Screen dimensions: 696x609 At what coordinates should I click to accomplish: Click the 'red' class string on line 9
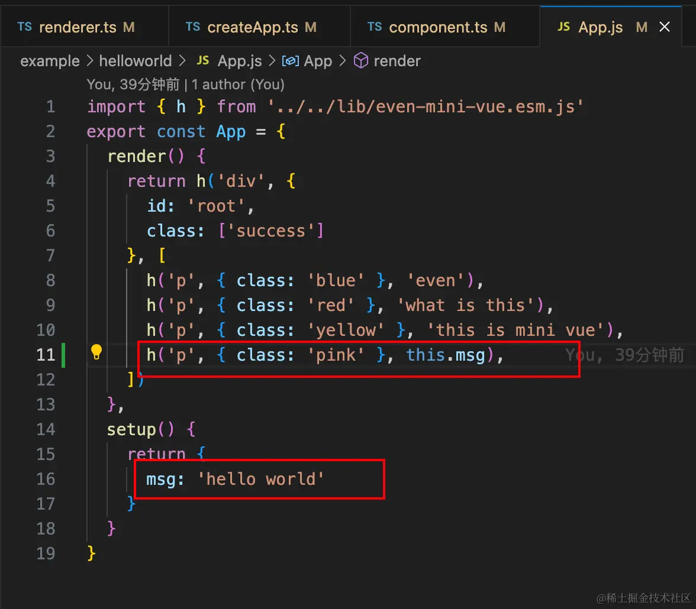(x=331, y=306)
